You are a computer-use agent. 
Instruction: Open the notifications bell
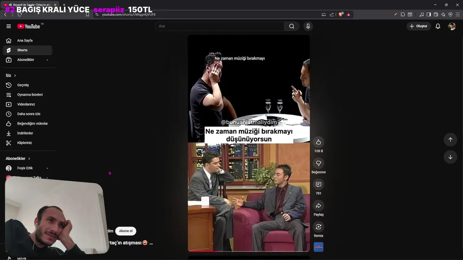click(438, 26)
